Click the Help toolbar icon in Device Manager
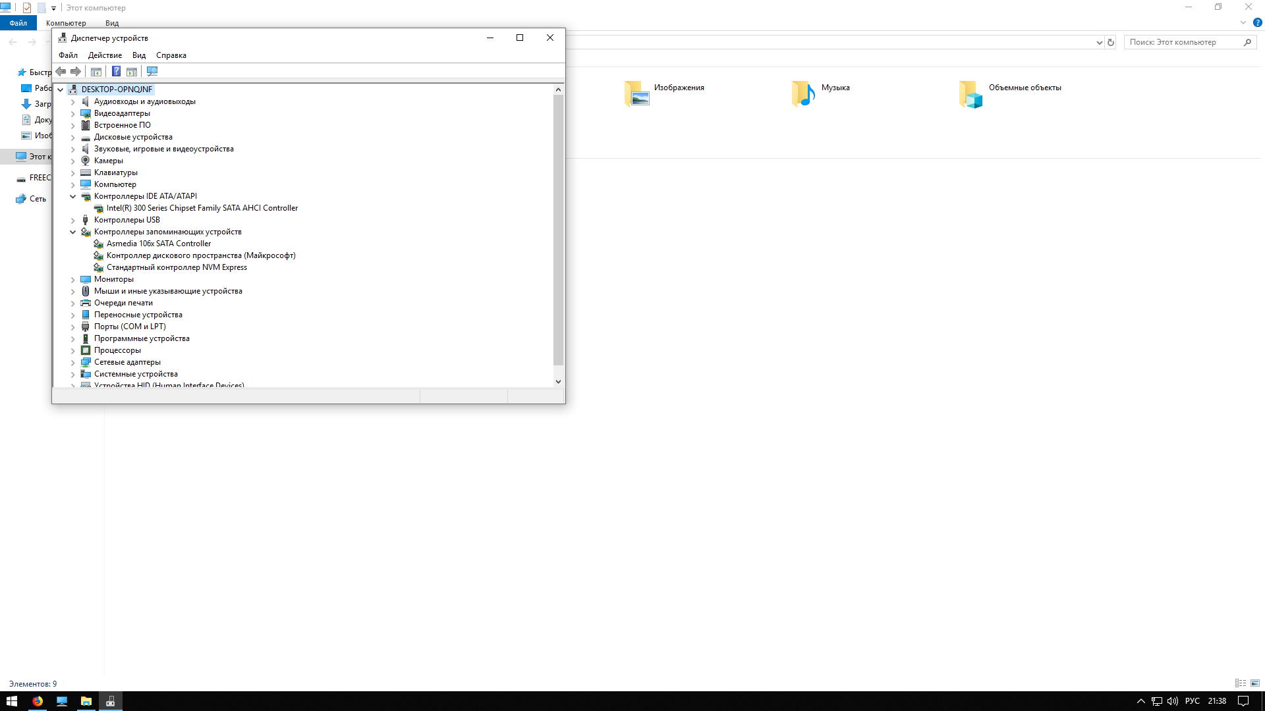 coord(116,71)
